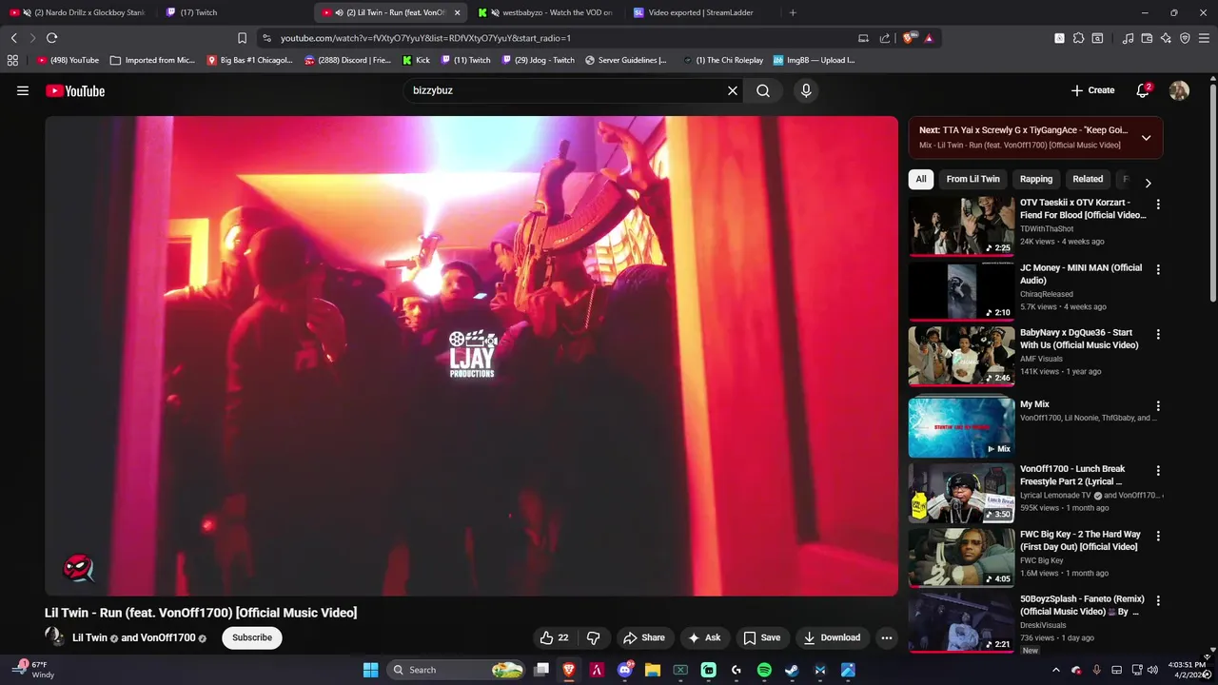Open more actions under the video
Viewport: 1218px width, 685px height.
887,637
